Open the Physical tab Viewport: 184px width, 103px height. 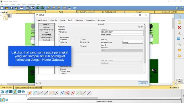[x=62, y=20]
